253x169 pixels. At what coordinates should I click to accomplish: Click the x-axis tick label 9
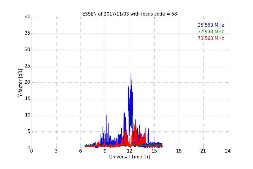point(105,151)
